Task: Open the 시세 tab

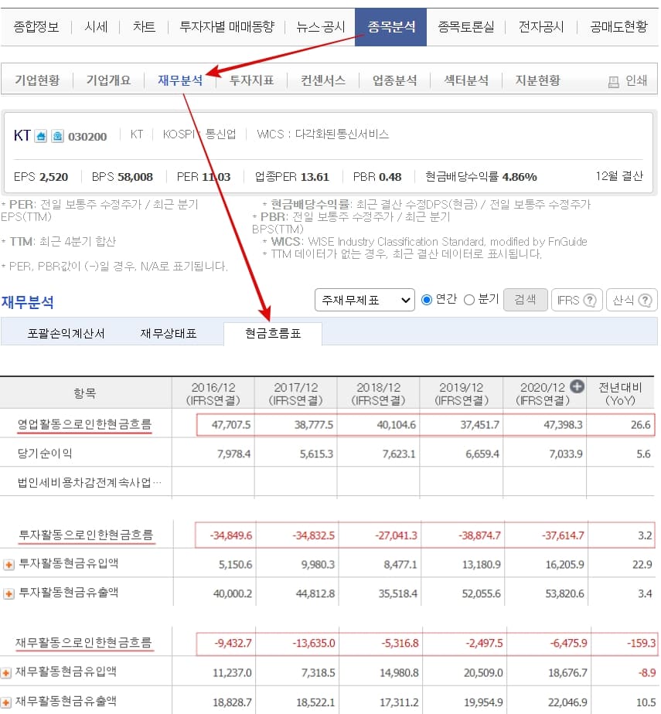Action: [x=96, y=27]
